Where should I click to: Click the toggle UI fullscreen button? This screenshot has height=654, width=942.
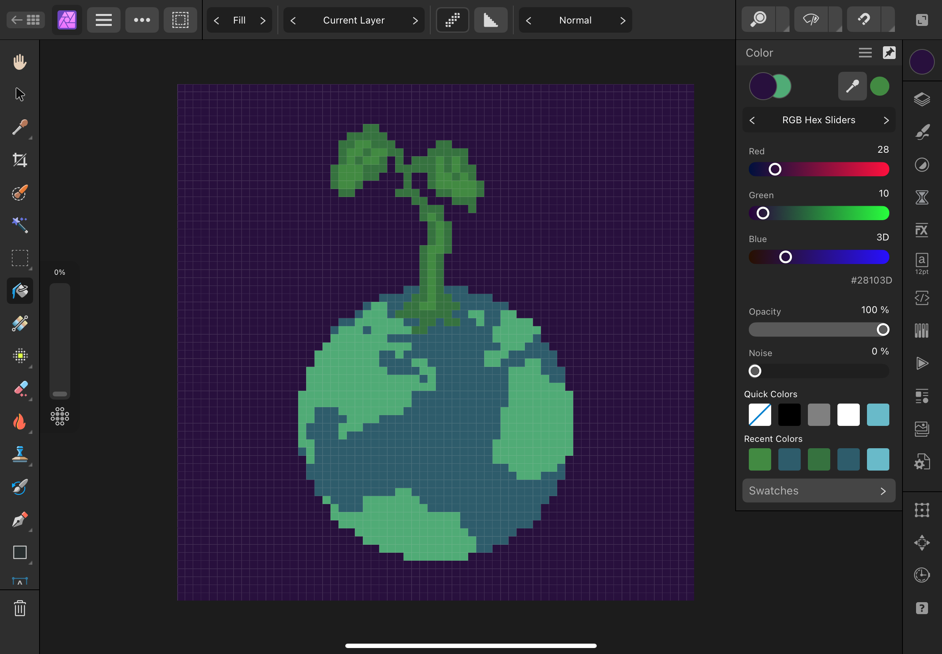click(x=922, y=20)
